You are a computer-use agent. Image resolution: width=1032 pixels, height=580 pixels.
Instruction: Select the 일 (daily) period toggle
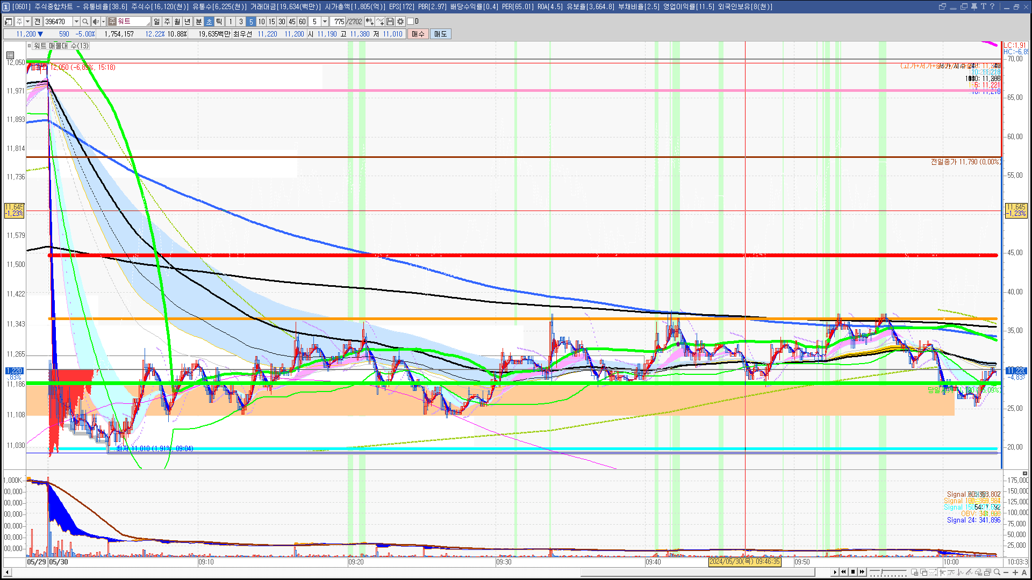coord(156,21)
